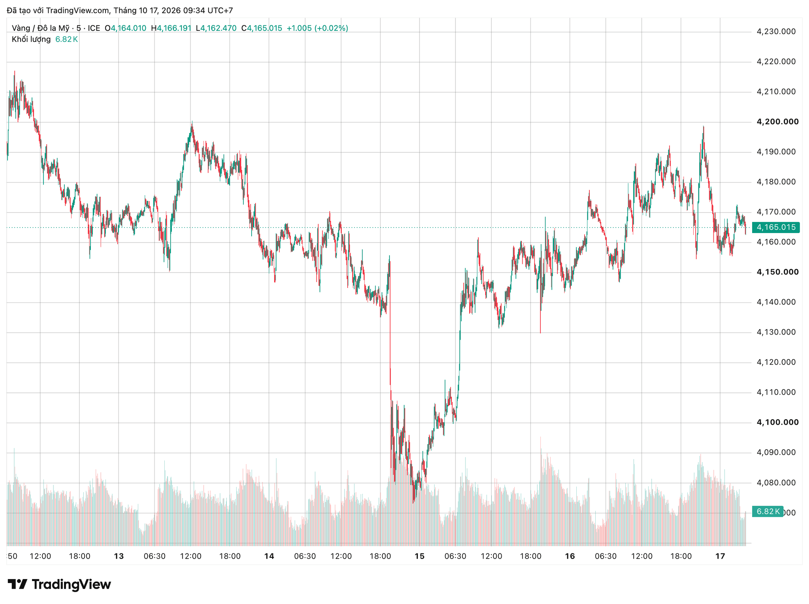809x604 pixels.
Task: Click the date label 13 on the time axis
Action: (119, 556)
